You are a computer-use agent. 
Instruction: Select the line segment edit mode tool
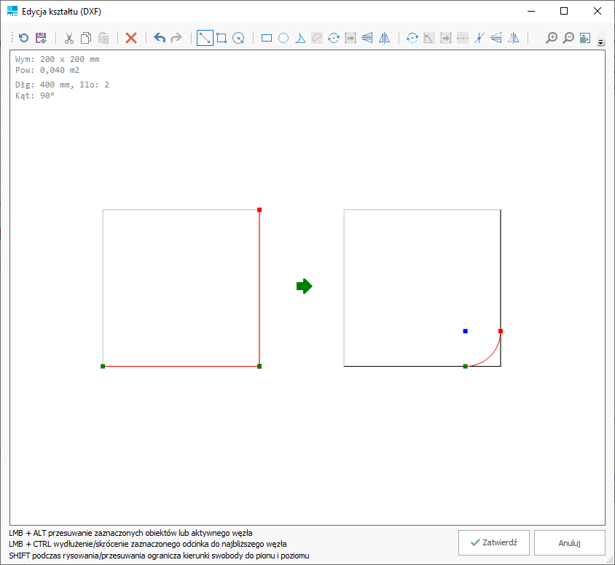tap(205, 38)
